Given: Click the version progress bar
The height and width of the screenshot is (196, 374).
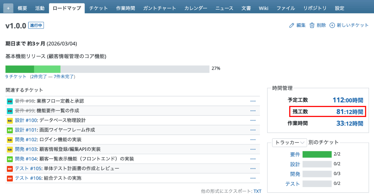Looking at the screenshot, I should 107,69.
